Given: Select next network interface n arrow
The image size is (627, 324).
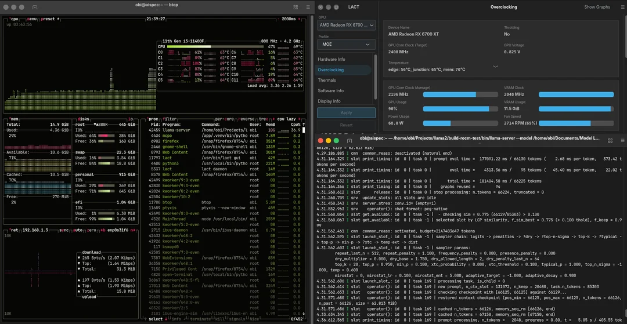Looking at the screenshot, I should (132, 230).
